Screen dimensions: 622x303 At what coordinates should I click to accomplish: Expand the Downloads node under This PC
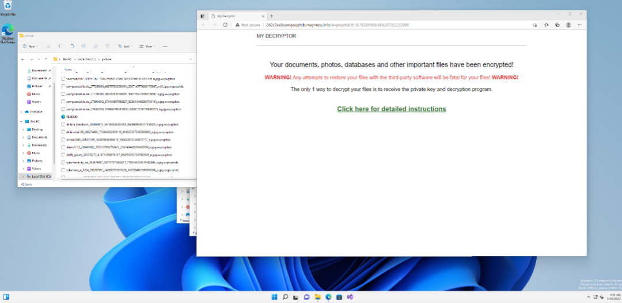click(x=24, y=145)
